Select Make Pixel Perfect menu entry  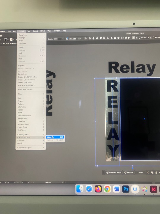click(x=31, y=90)
